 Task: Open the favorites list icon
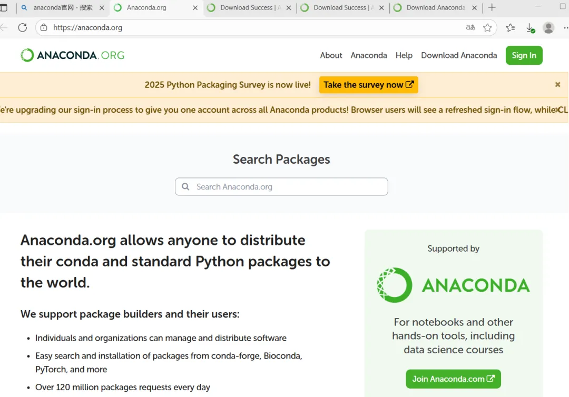click(510, 27)
